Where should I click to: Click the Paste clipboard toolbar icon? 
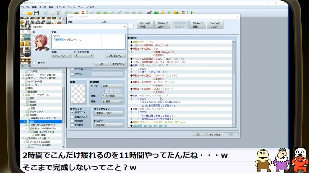point(59,13)
